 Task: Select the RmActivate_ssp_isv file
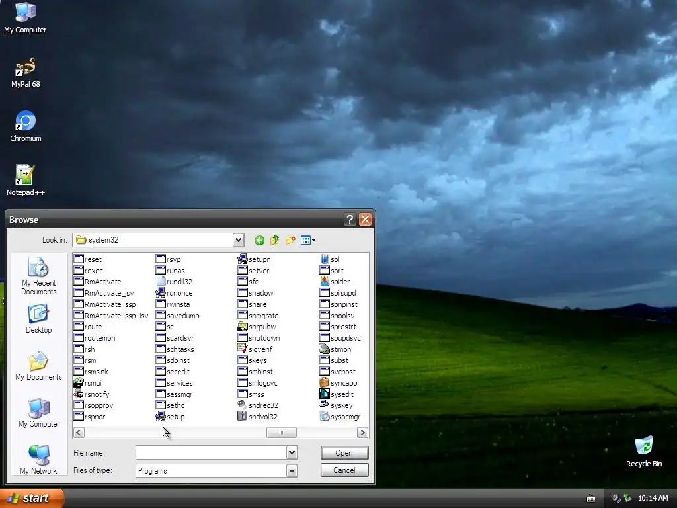coord(111,316)
